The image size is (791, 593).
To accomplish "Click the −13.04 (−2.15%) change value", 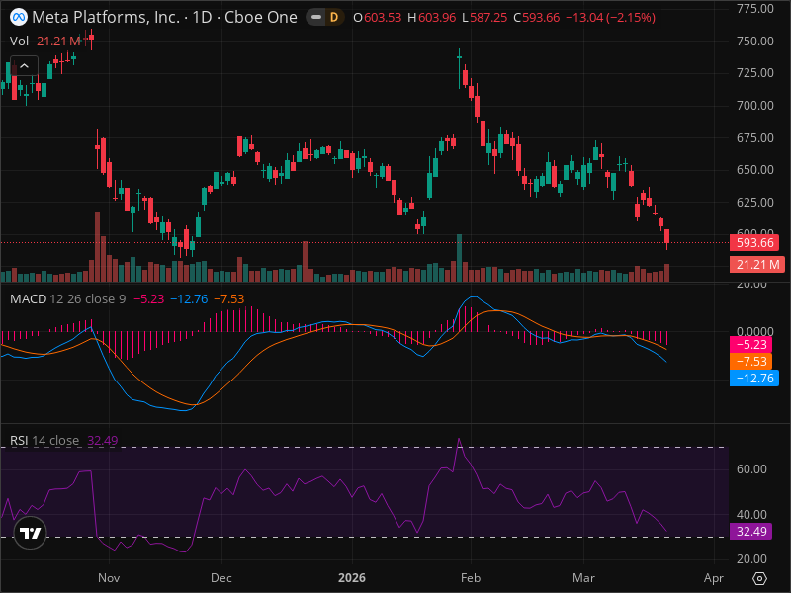I will [610, 18].
